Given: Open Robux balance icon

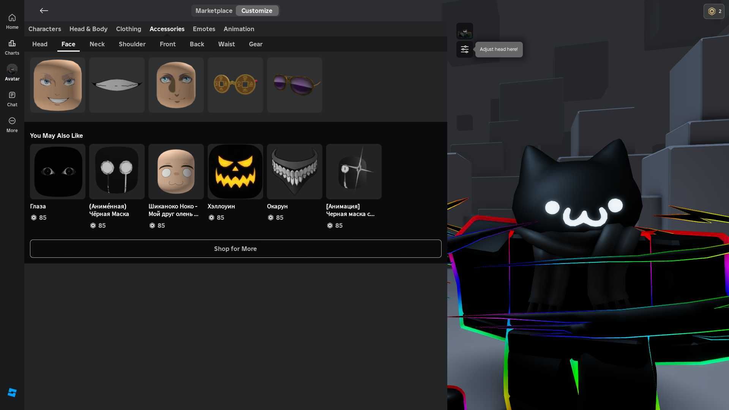Looking at the screenshot, I should click(x=714, y=11).
